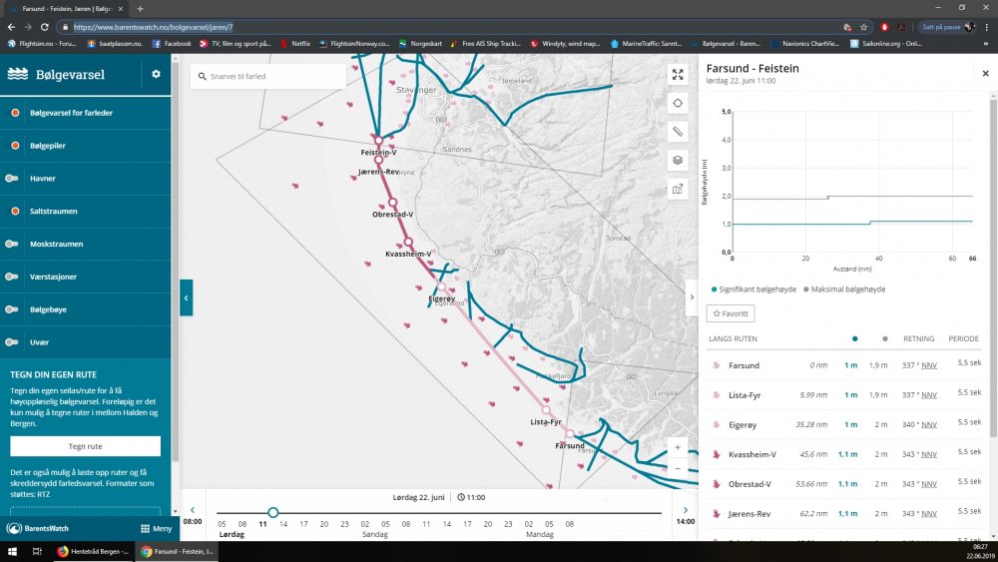Click the Favoritt button
The height and width of the screenshot is (562, 998).
731,313
